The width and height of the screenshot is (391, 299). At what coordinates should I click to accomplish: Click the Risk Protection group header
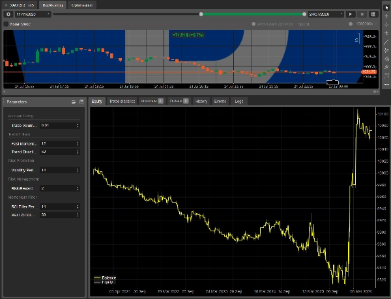coord(21,160)
